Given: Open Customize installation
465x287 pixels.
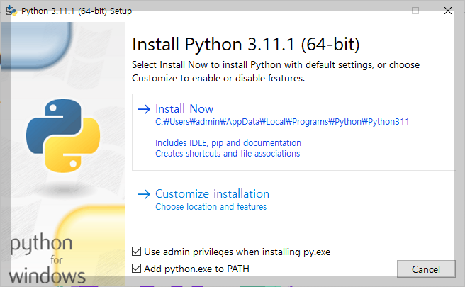Looking at the screenshot, I should coord(212,194).
